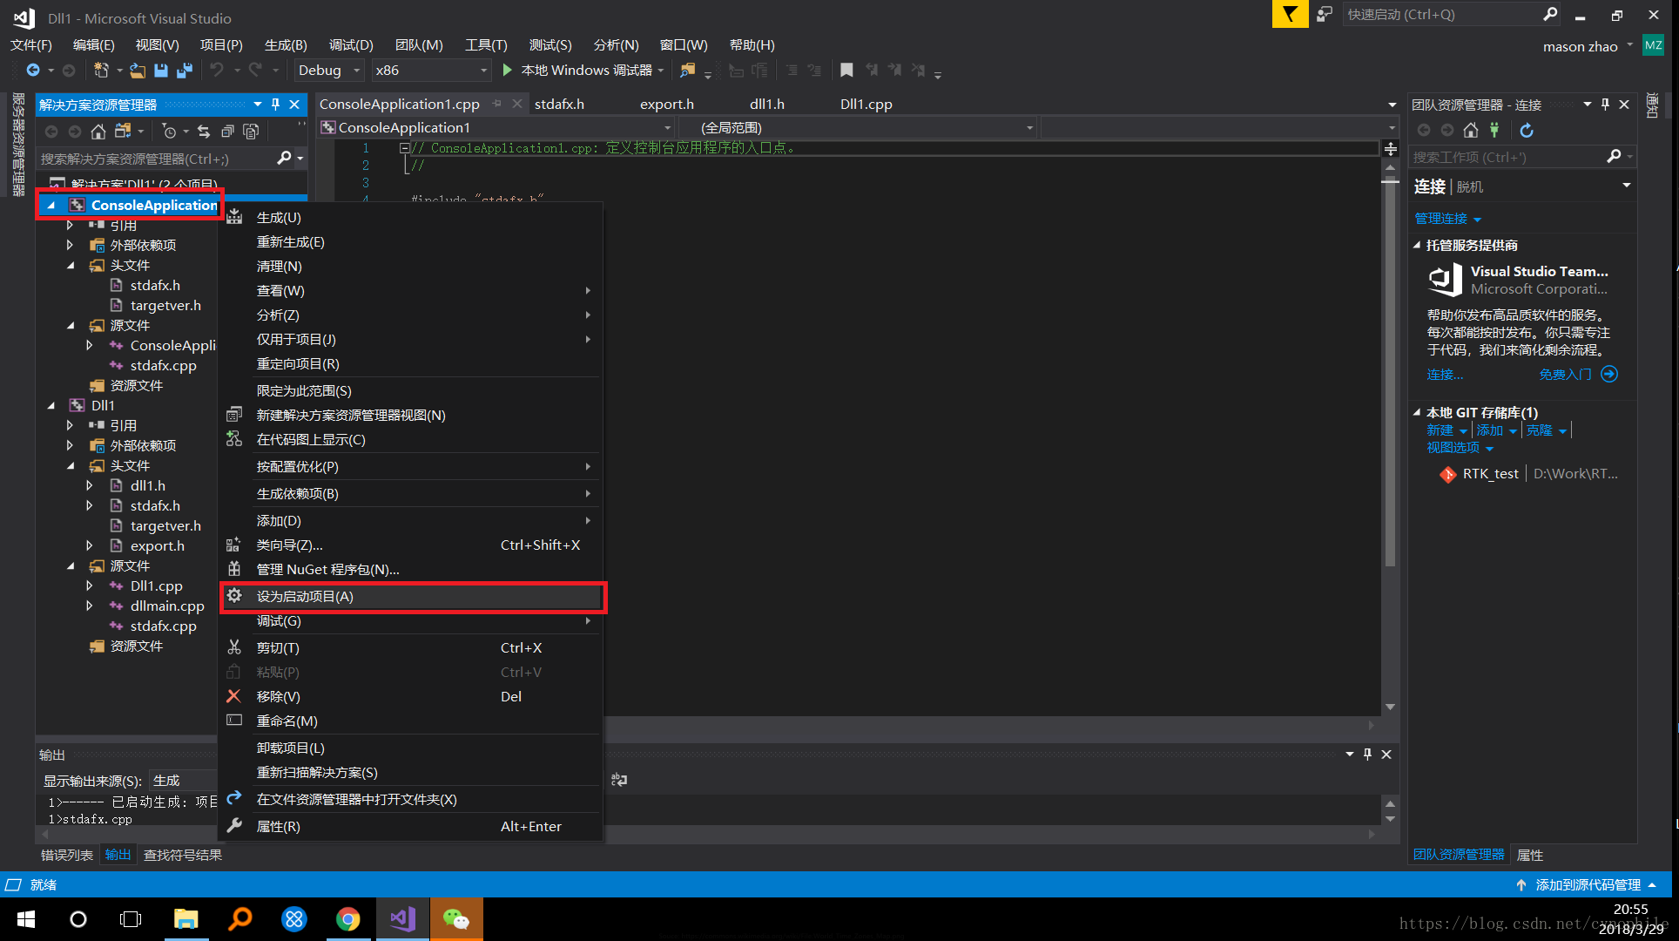Open the x86 platform dropdown

[431, 71]
